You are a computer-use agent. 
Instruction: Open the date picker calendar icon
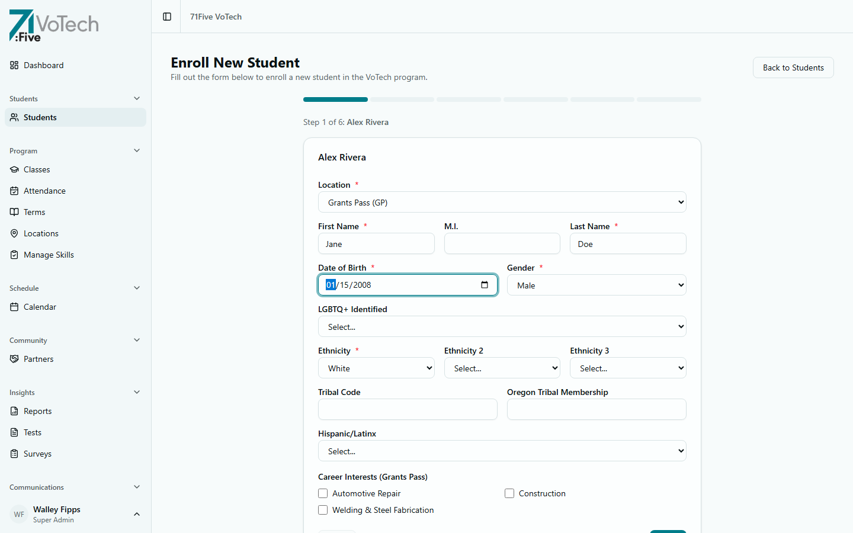pos(485,285)
